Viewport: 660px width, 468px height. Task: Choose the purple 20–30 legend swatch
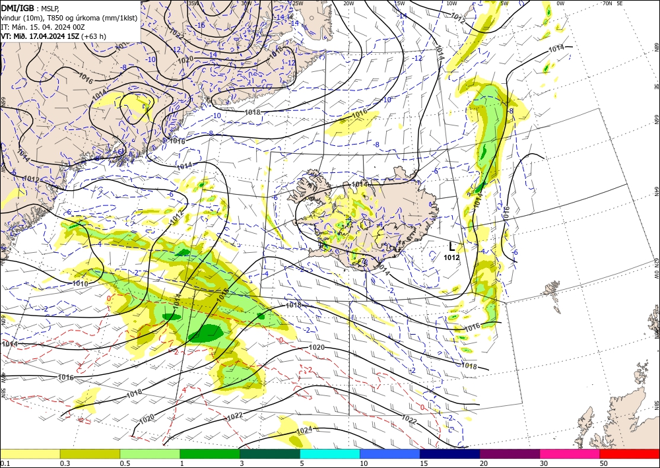point(510,453)
